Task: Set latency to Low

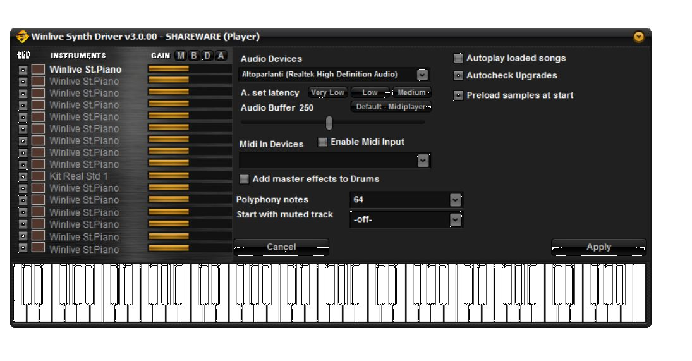Action: (x=370, y=93)
